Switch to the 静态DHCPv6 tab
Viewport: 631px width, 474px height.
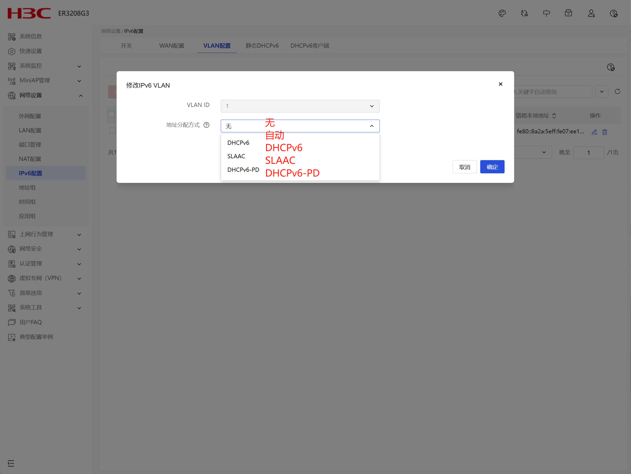pos(262,46)
